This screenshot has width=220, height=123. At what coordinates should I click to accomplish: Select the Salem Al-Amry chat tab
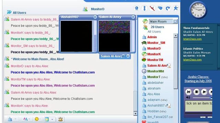115,56
